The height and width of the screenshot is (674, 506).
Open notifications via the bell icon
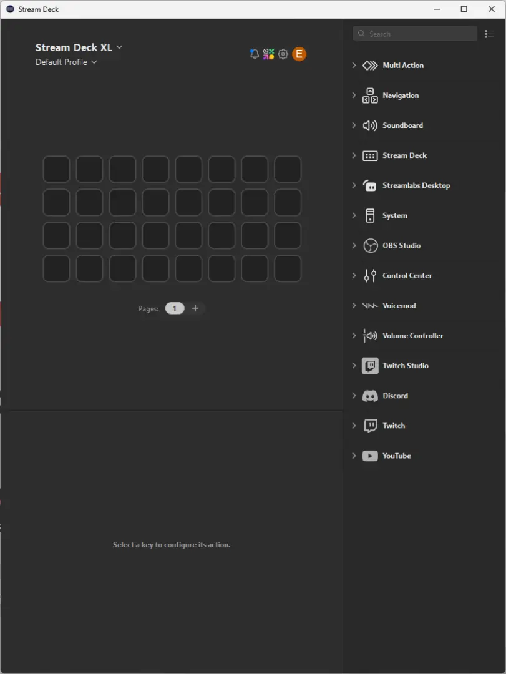254,54
